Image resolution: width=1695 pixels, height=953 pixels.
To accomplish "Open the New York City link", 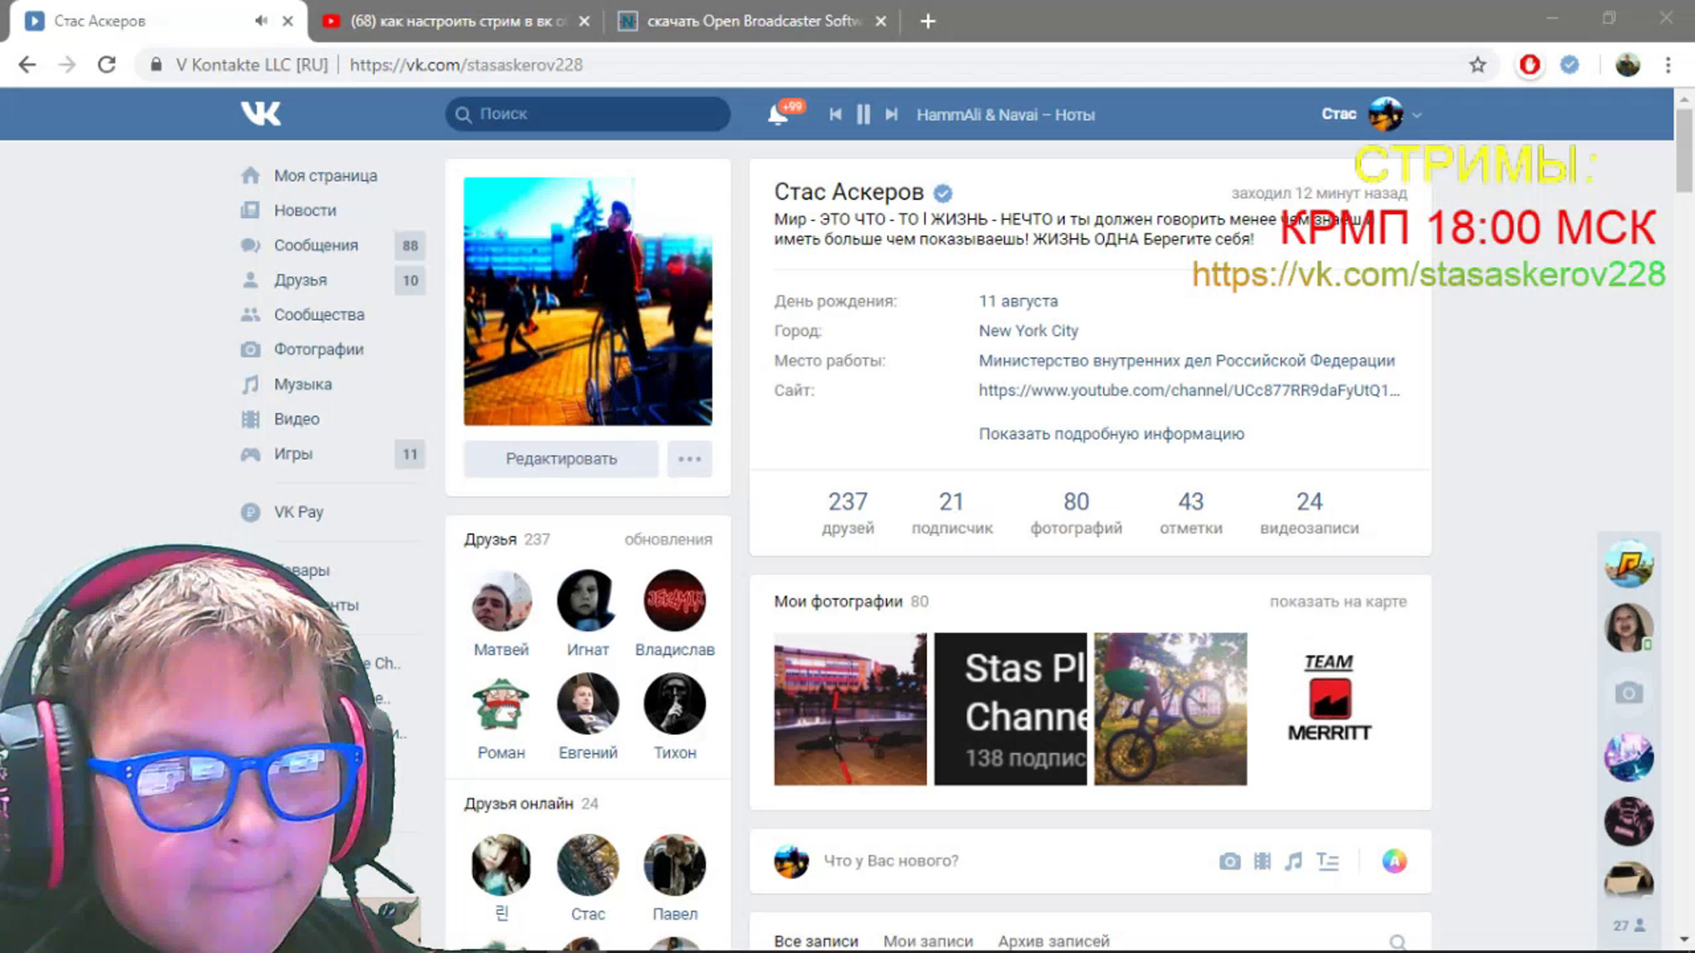I will 1028,331.
